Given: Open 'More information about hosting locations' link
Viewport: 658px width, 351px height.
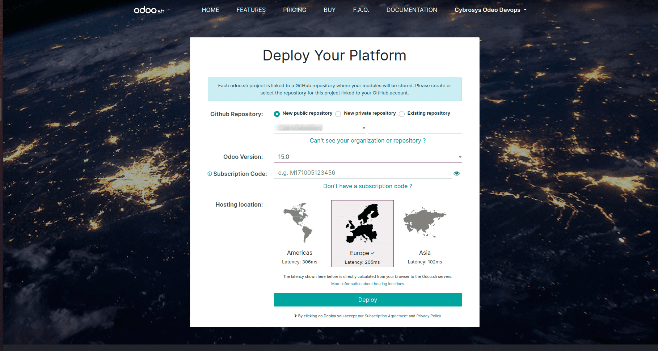Looking at the screenshot, I should click(368, 284).
